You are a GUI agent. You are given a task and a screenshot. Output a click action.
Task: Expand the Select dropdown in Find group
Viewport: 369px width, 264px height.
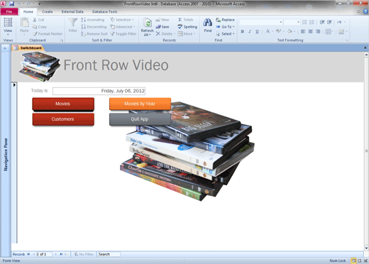225,34
